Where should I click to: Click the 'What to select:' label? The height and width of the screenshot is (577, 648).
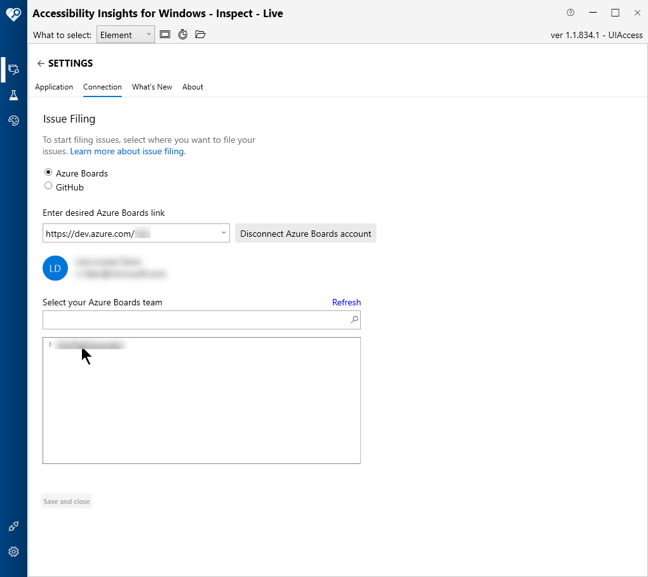pyautogui.click(x=62, y=35)
